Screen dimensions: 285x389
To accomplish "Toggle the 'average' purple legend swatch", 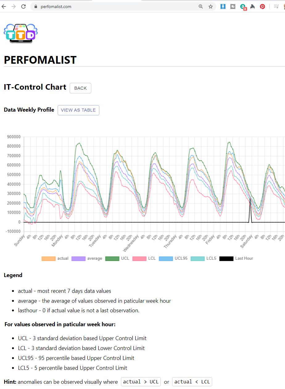I will click(x=78, y=259).
